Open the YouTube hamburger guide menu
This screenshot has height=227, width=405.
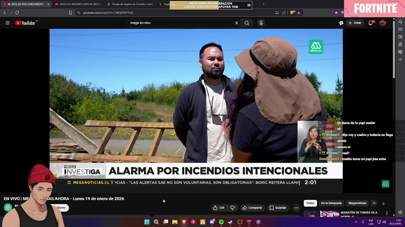(x=8, y=23)
